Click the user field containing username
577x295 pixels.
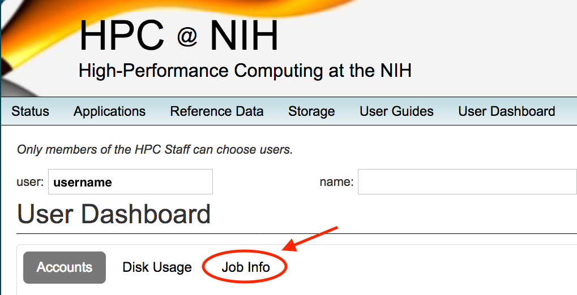tap(130, 182)
